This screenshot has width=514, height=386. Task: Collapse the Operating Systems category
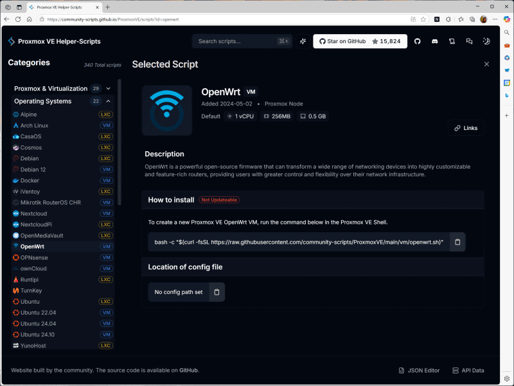click(108, 101)
